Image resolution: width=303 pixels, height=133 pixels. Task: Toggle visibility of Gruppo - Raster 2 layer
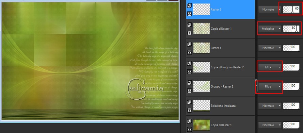(x=189, y=90)
